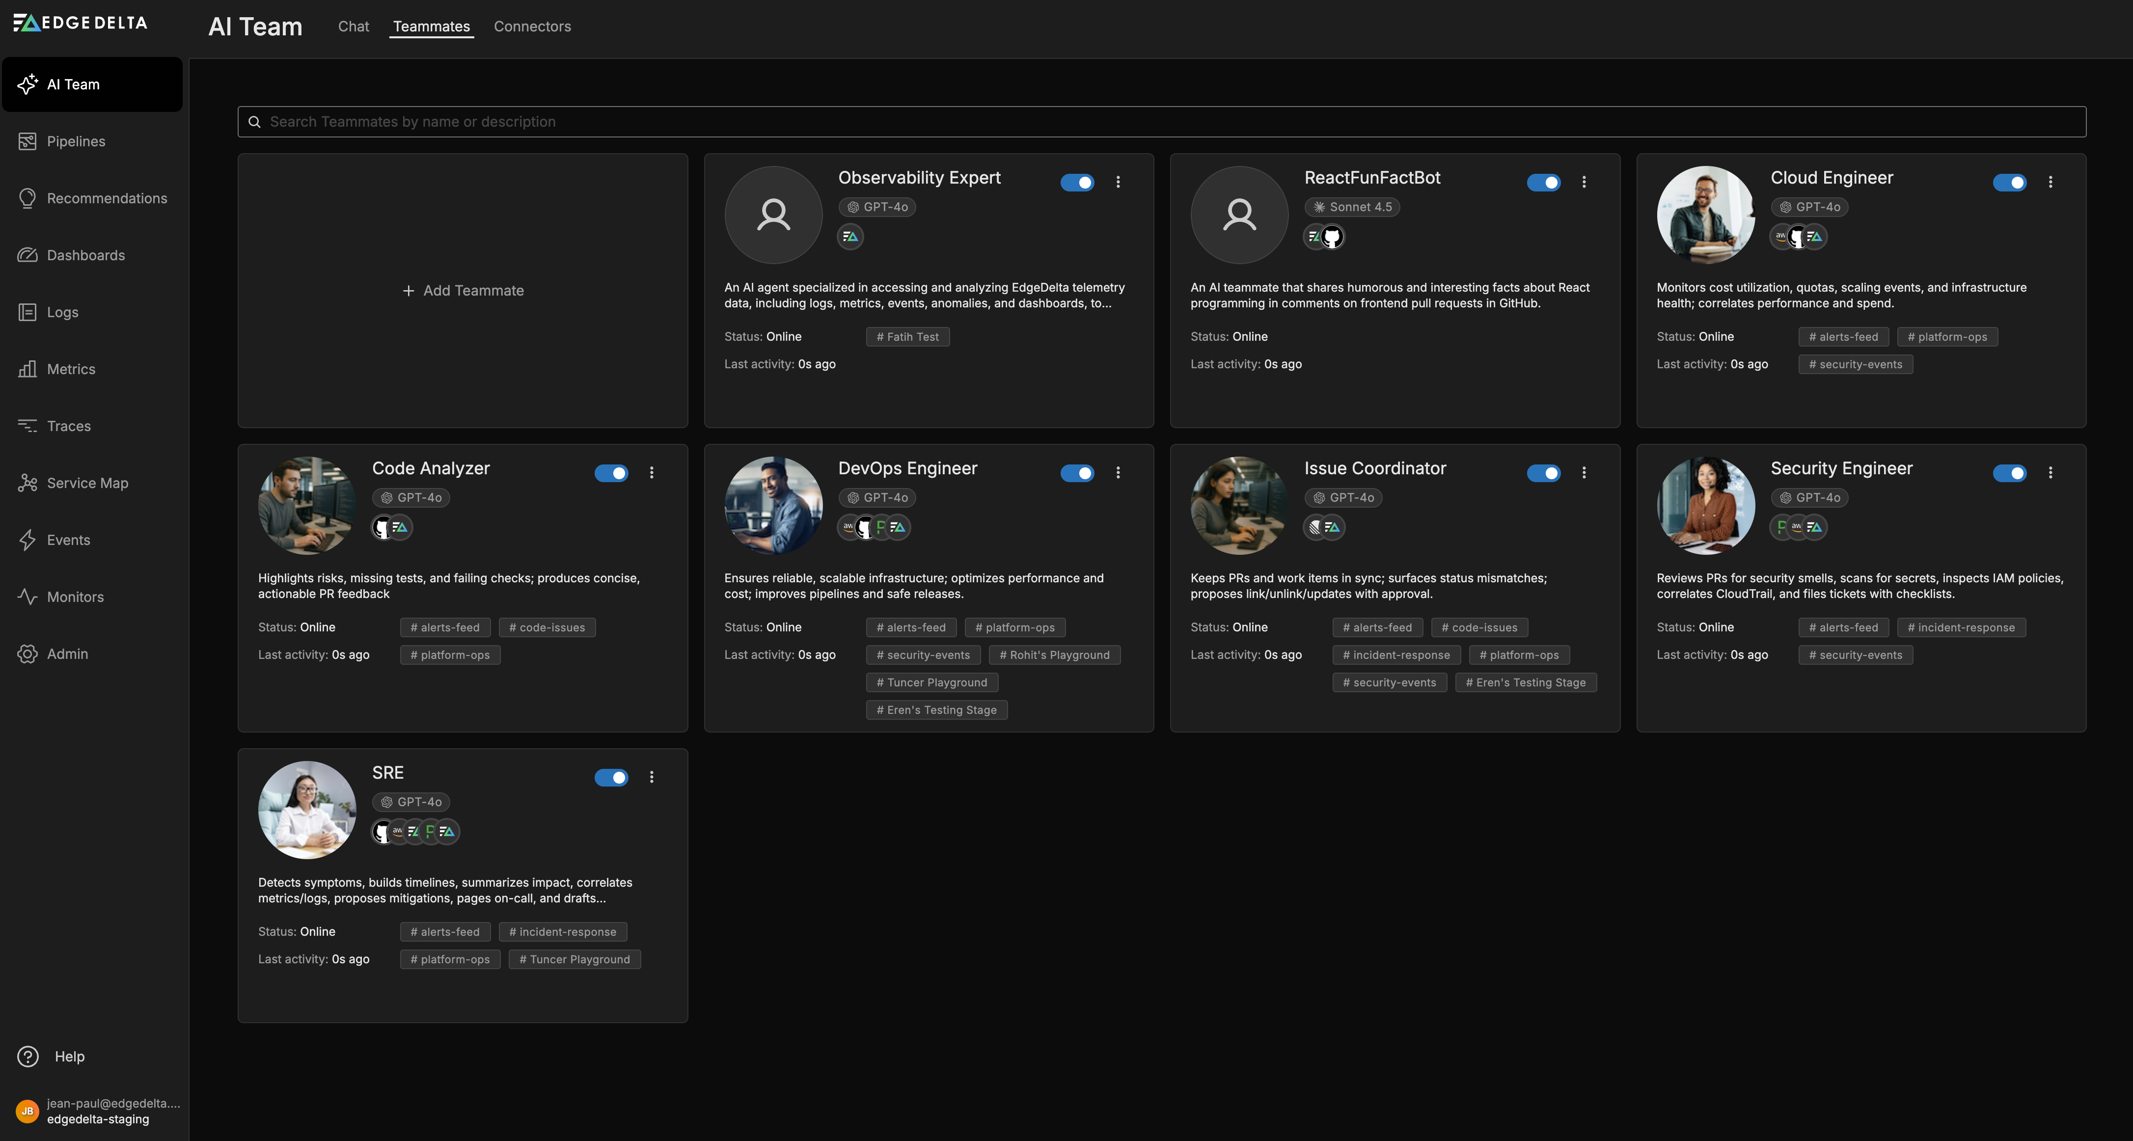Expand Issue Coordinator's more options menu
This screenshot has width=2133, height=1141.
pyautogui.click(x=1584, y=473)
